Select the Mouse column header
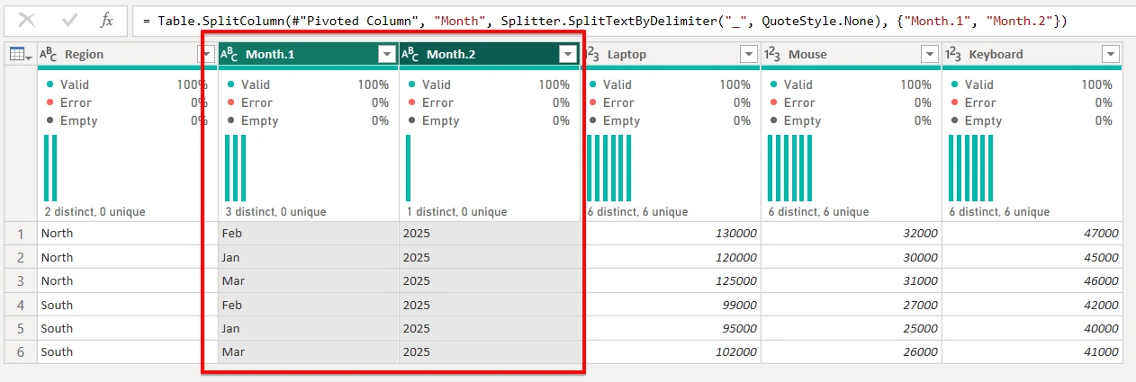Image resolution: width=1136 pixels, height=382 pixels. click(x=851, y=55)
